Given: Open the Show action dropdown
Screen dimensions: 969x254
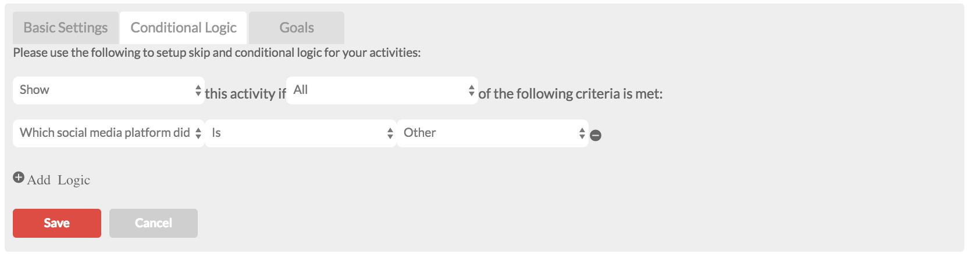Looking at the screenshot, I should click(x=109, y=90).
